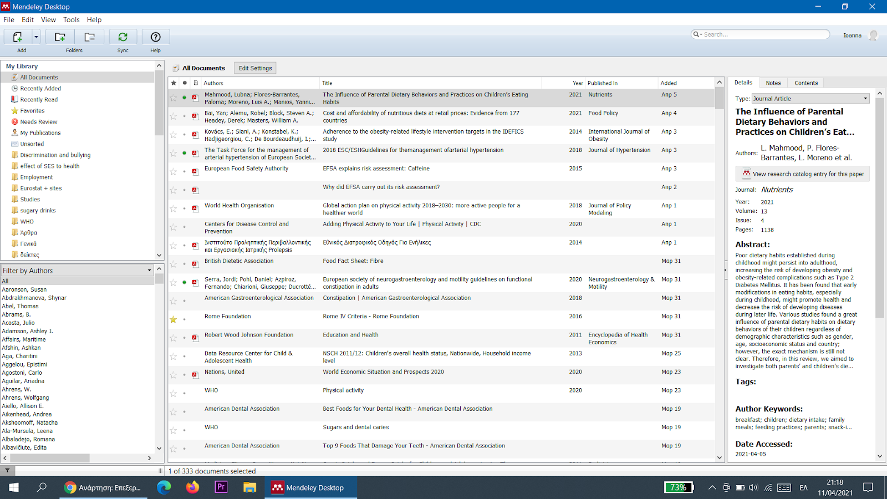Click the create new folder toolbar icon

point(60,37)
